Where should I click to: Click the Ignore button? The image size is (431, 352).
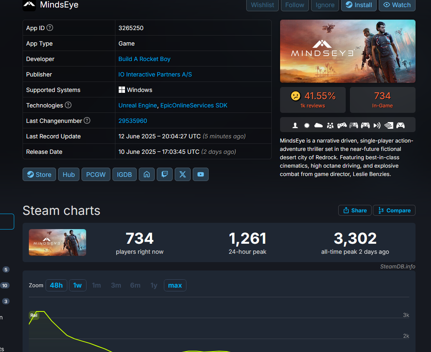click(x=325, y=5)
